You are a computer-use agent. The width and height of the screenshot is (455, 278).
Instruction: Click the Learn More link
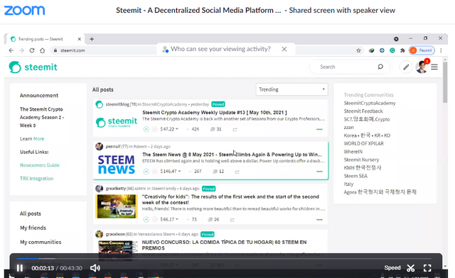point(32,139)
